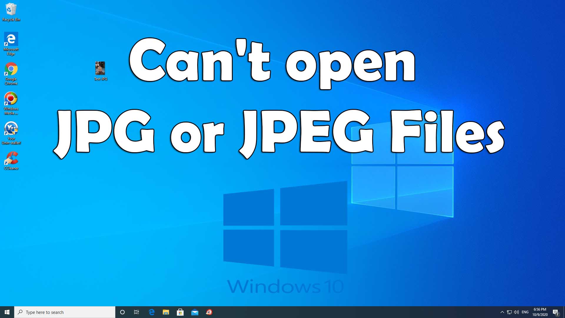The image size is (565, 318).
Task: Open Cortana search overlay
Action: (x=122, y=312)
